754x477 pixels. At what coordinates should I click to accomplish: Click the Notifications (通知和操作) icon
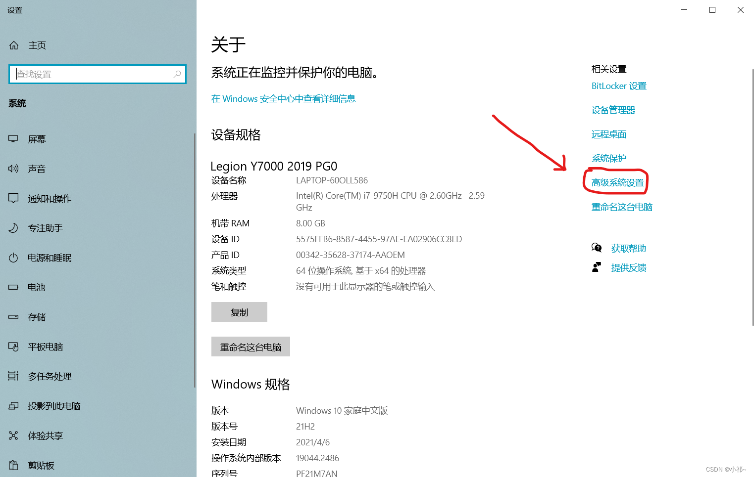pyautogui.click(x=13, y=198)
